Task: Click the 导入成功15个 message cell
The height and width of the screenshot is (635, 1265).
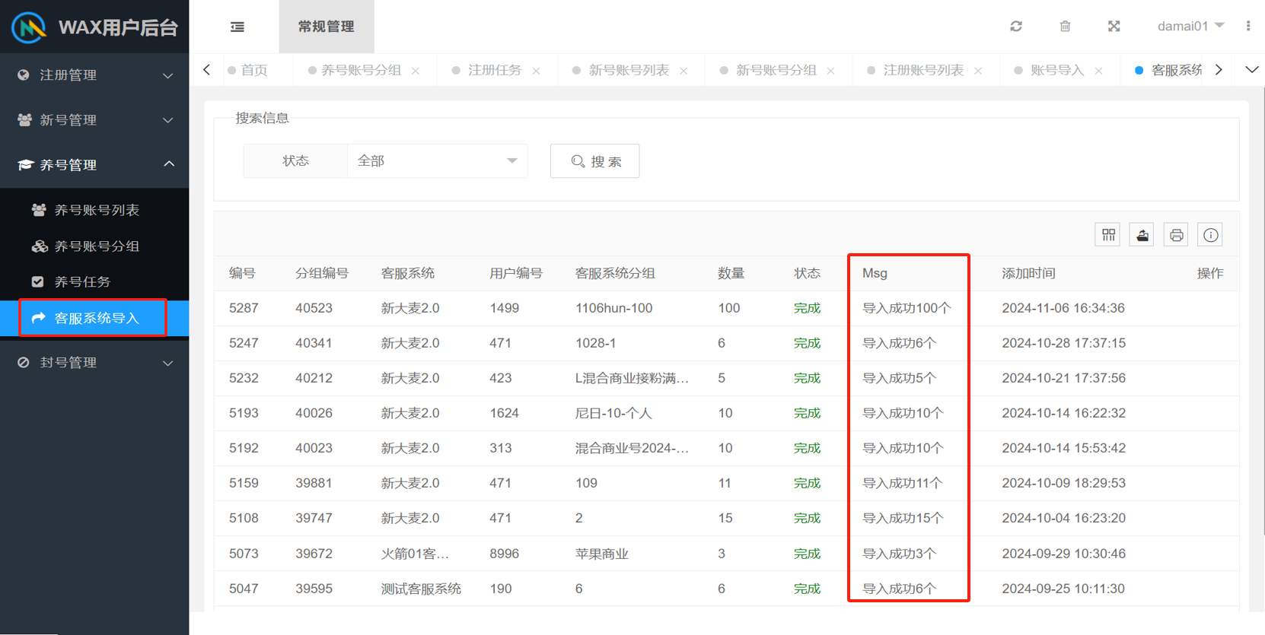Action: pos(903,518)
